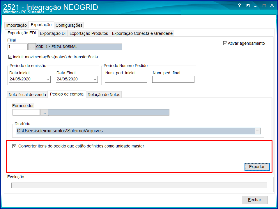
Task: Focus the Fornecedor code input field
Action: click(26, 112)
